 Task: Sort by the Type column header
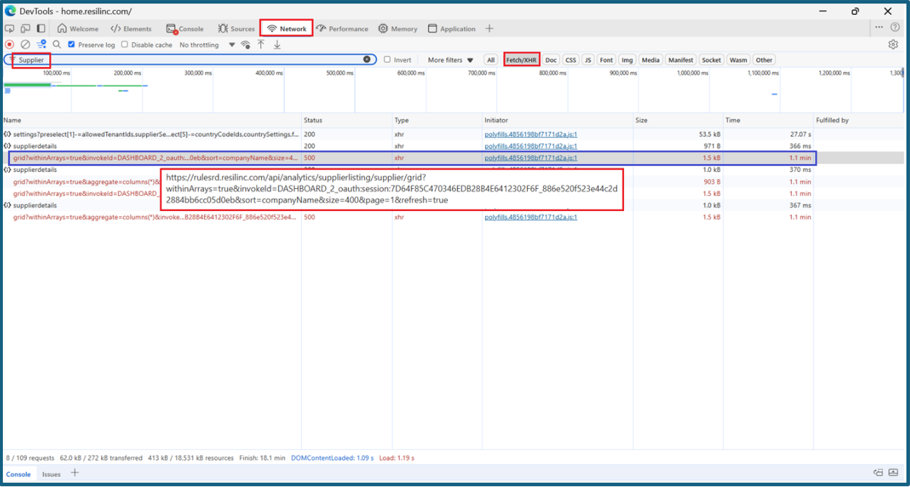[437, 121]
